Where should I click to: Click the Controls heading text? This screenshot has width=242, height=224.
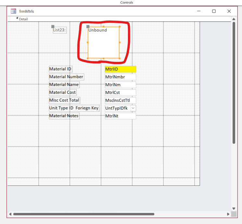tap(127, 3)
